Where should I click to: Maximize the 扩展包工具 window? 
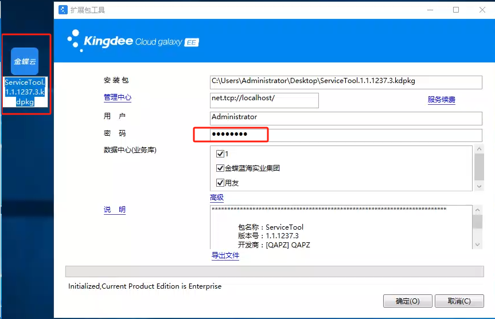click(456, 10)
